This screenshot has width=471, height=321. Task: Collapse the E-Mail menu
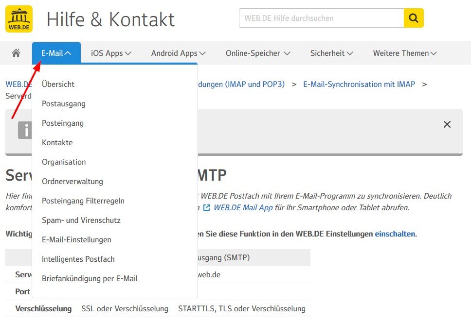coord(56,53)
